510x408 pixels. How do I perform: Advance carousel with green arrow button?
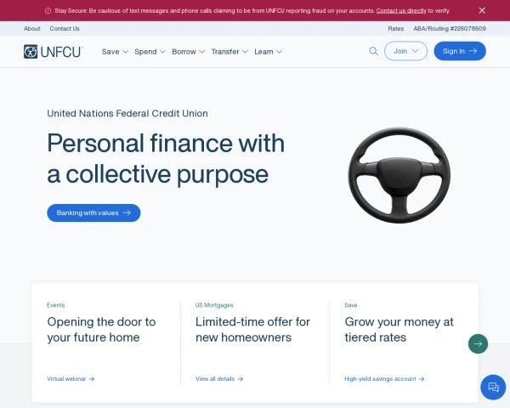(x=478, y=343)
